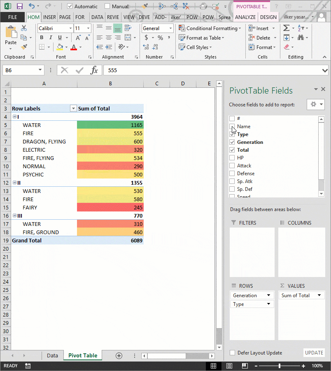This screenshot has width=331, height=371.
Task: Apply bold formatting in the Font group
Action: 41,37
